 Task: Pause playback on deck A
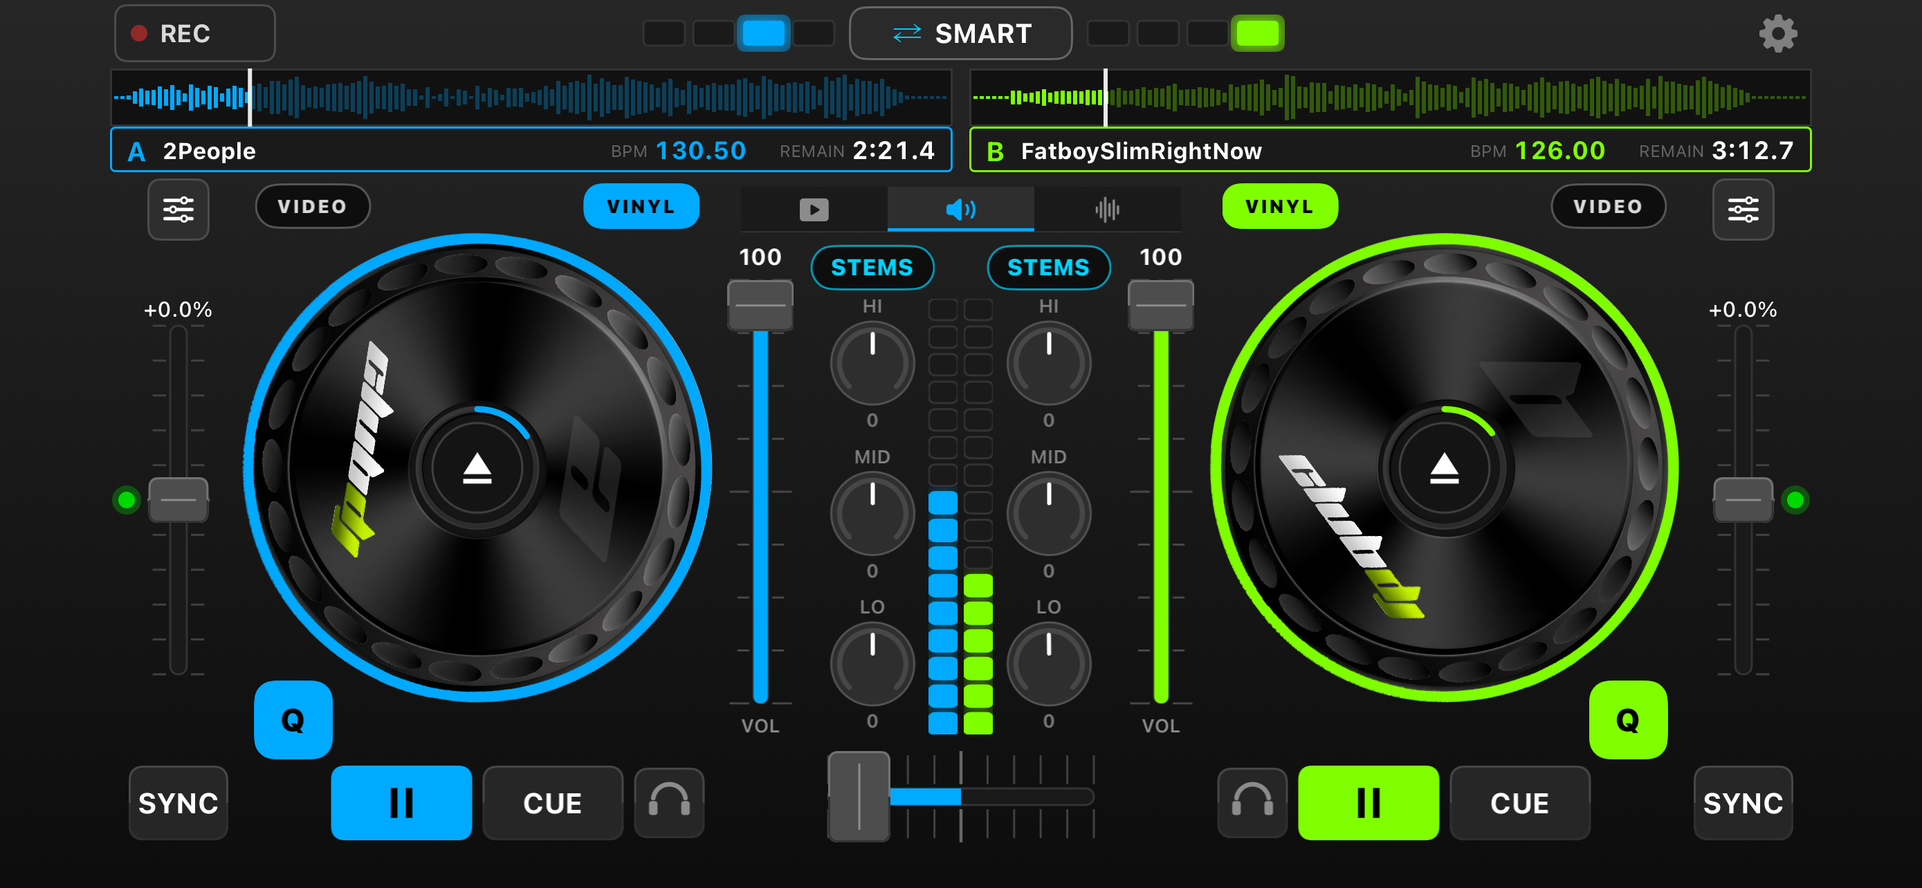[x=401, y=803]
